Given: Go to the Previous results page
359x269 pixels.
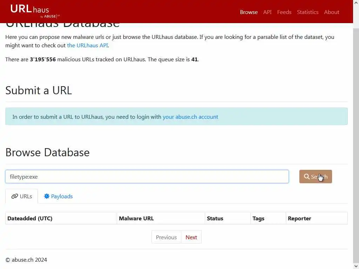Looking at the screenshot, I should [x=166, y=237].
